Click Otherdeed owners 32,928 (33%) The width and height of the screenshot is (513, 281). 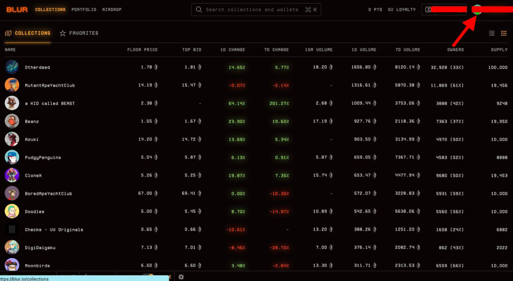[x=447, y=67]
